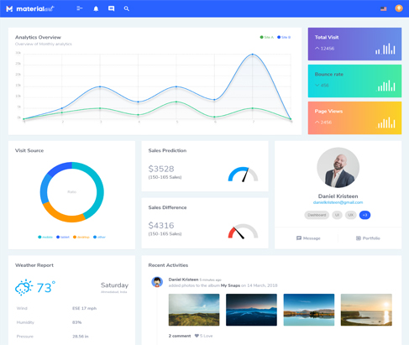This screenshot has width=409, height=345.
Task: Open the US flag language selector
Action: pos(384,8)
